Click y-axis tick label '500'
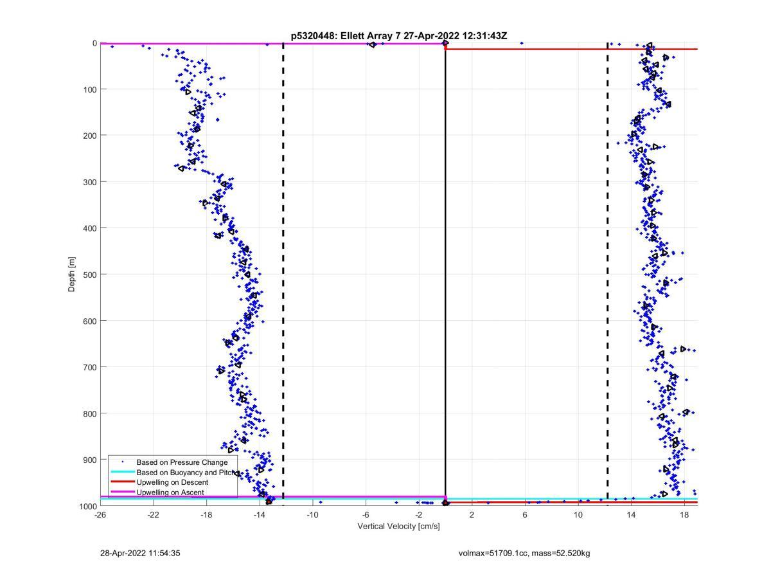The height and width of the screenshot is (569, 771). click(x=89, y=275)
